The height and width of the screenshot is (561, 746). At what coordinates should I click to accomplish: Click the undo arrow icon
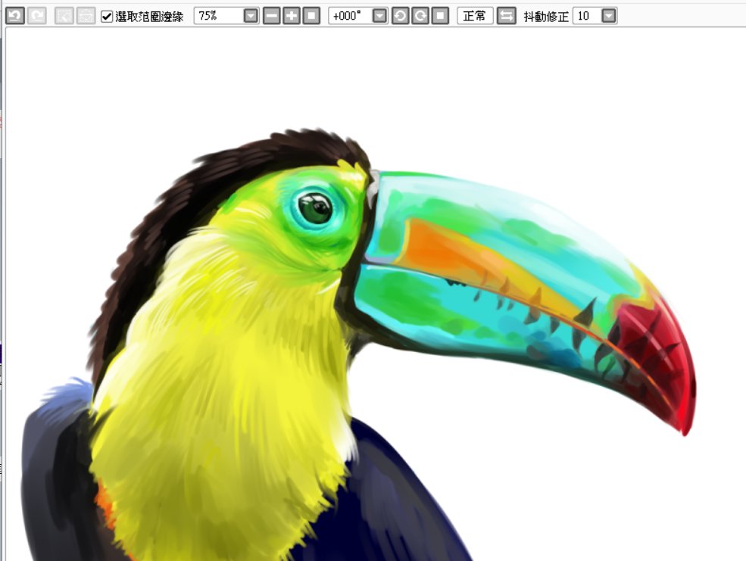(14, 16)
